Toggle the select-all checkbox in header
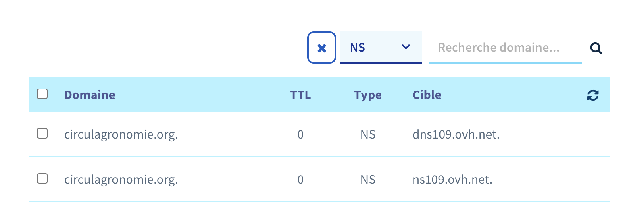The image size is (629, 211). (x=42, y=94)
